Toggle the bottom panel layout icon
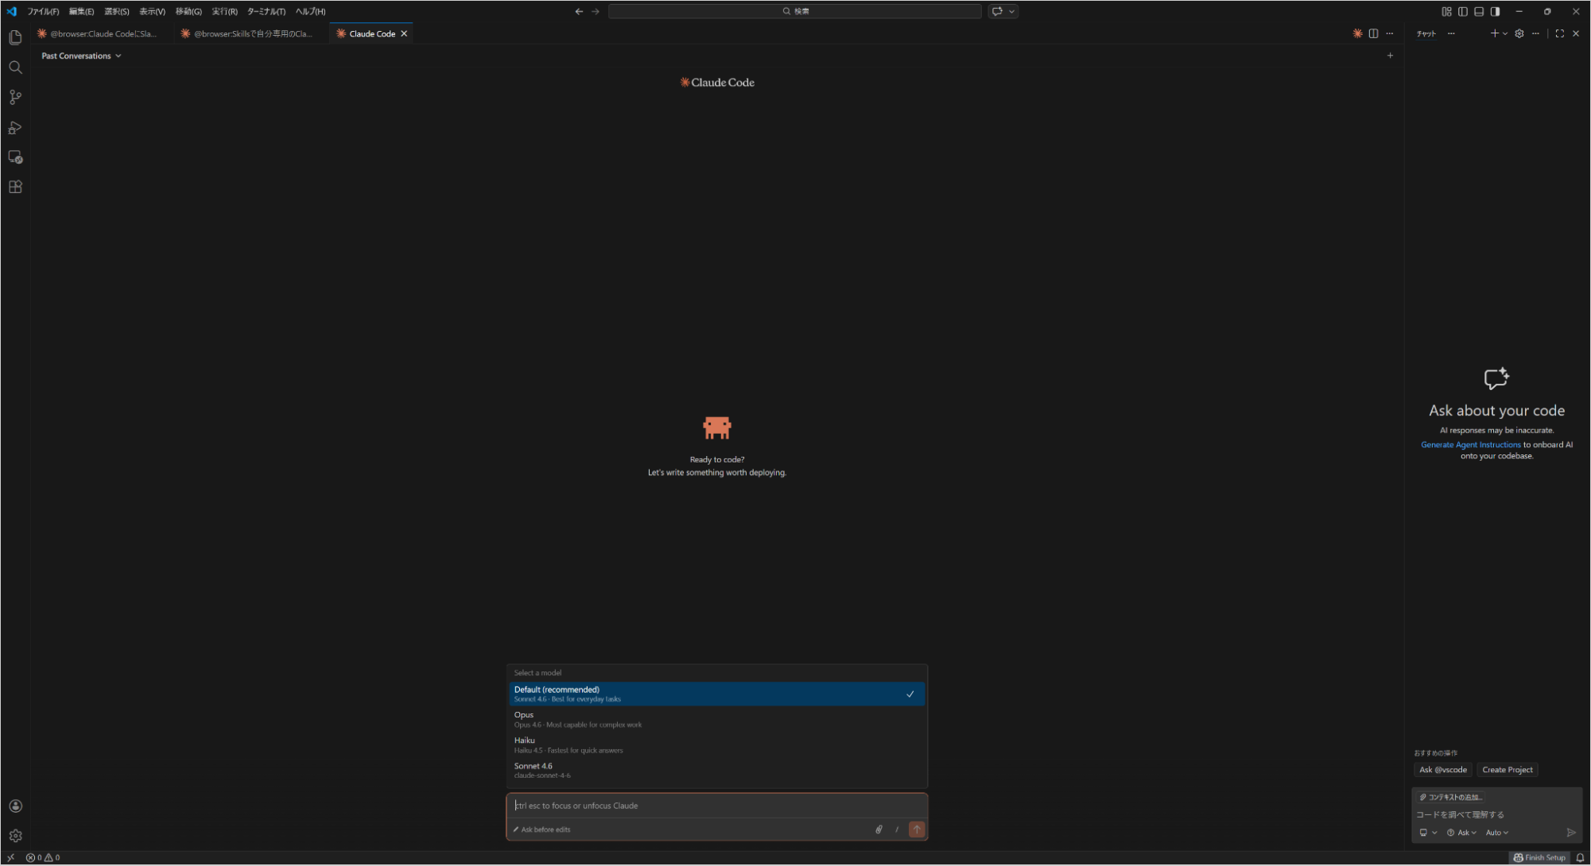 1479,11
